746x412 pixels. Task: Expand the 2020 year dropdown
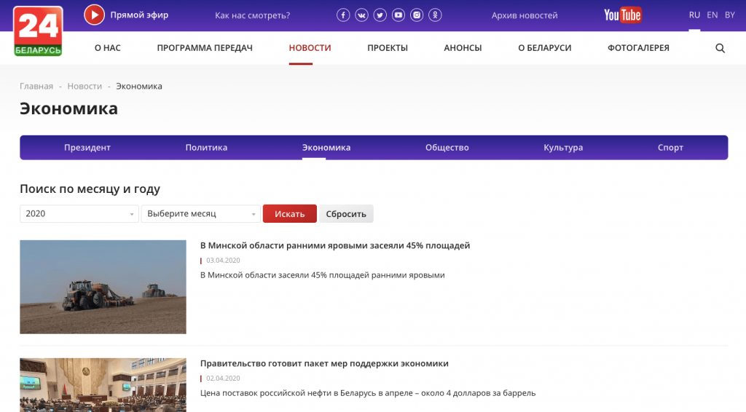(79, 214)
